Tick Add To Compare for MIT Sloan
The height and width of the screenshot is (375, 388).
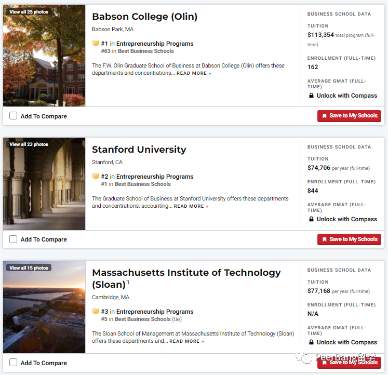click(x=14, y=363)
